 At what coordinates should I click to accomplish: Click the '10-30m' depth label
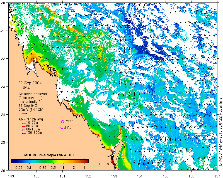(x=32, y=123)
